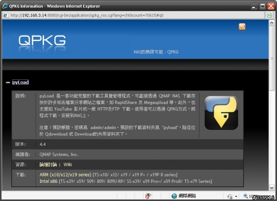Click the page icon in address bar
Image resolution: width=277 pixels, height=201 pixels.
click(x=6, y=15)
